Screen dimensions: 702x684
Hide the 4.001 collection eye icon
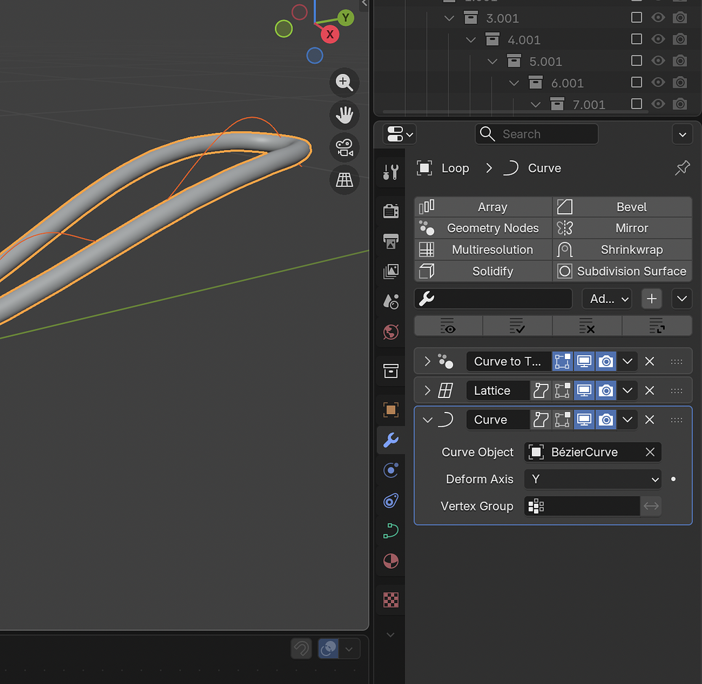click(x=657, y=39)
